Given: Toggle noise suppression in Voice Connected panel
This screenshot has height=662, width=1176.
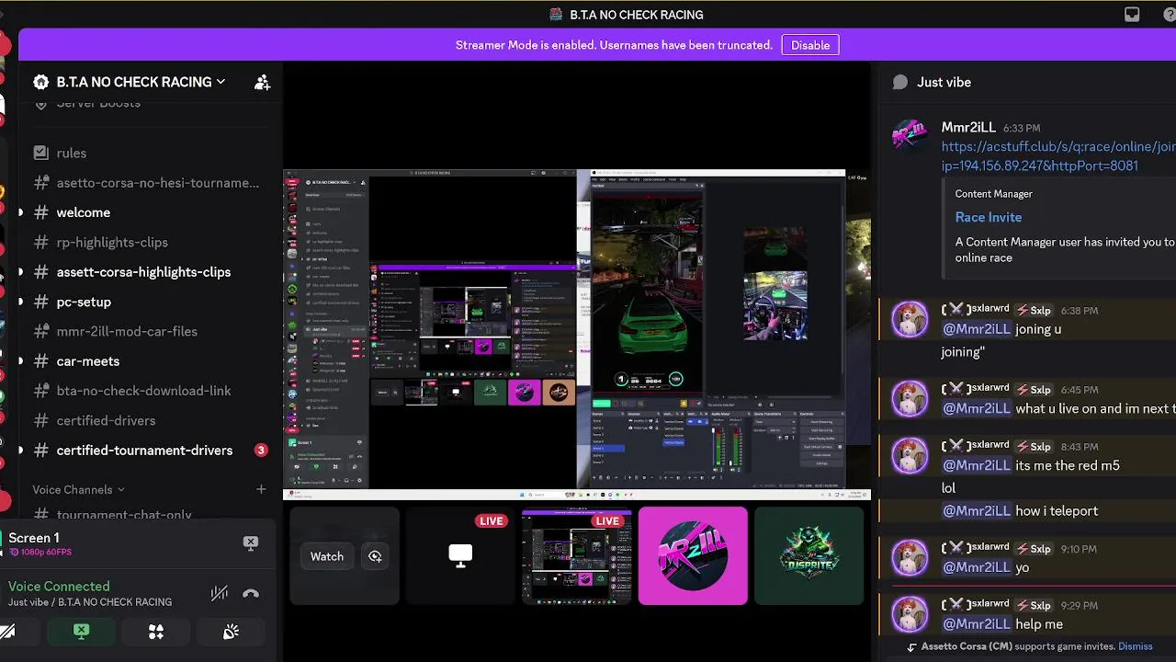Looking at the screenshot, I should 219,593.
